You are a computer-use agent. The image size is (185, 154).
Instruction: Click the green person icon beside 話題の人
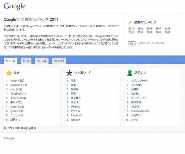(x=130, y=73)
